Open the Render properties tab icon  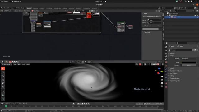[x=166, y=50]
